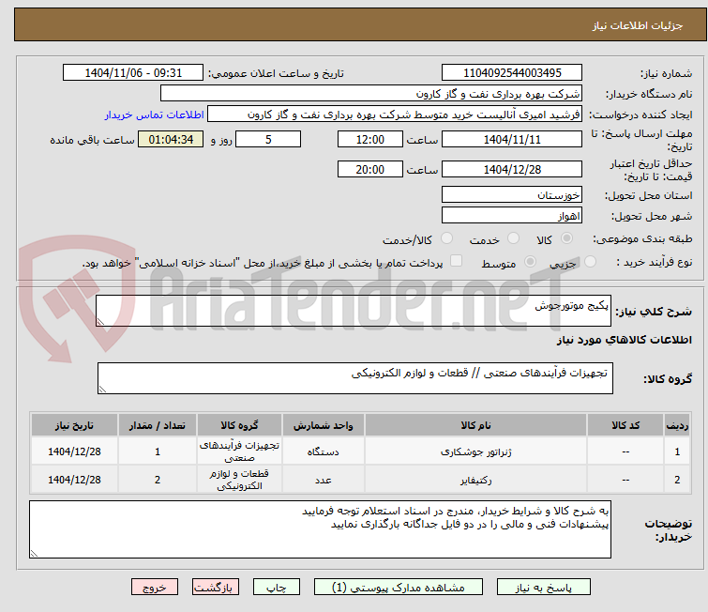Viewport: 708px width, 612px height.
Task: Click the تعداد / مقدار column header
Action: point(158,425)
